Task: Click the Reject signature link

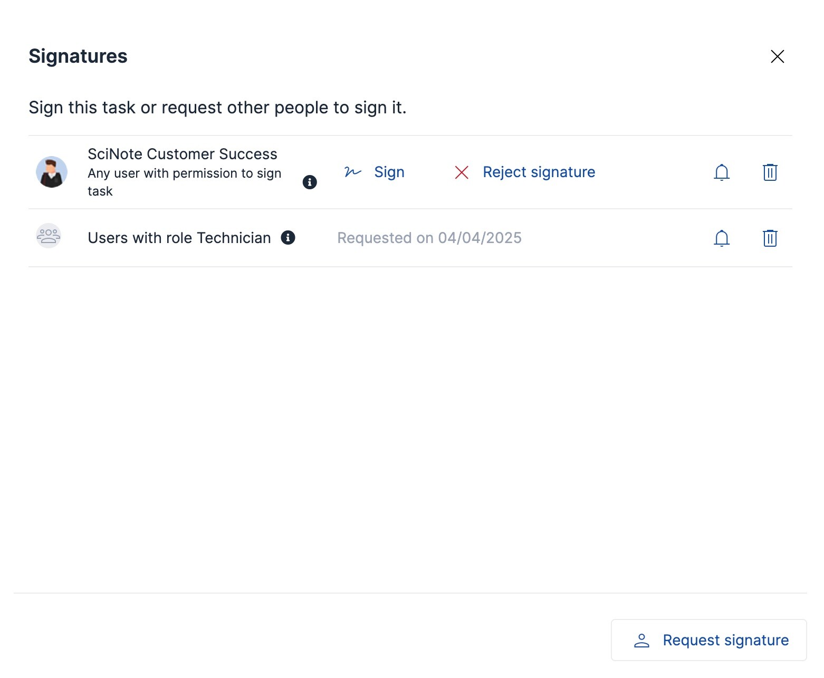Action: 539,172
